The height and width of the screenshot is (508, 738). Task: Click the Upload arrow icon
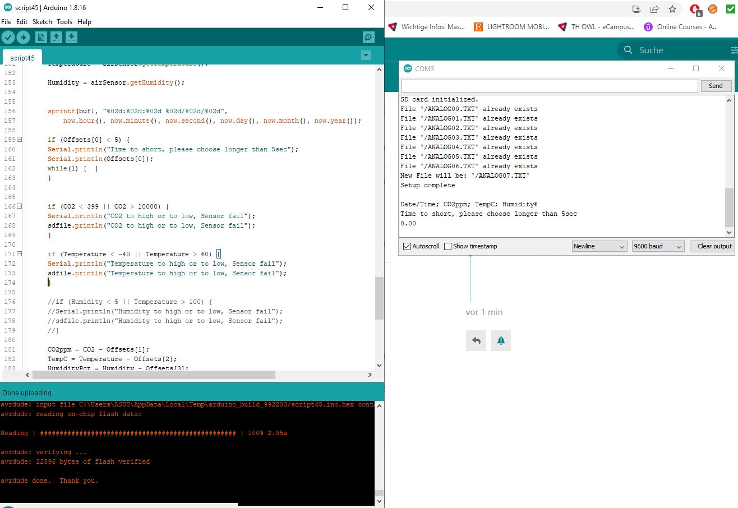pyautogui.click(x=22, y=36)
